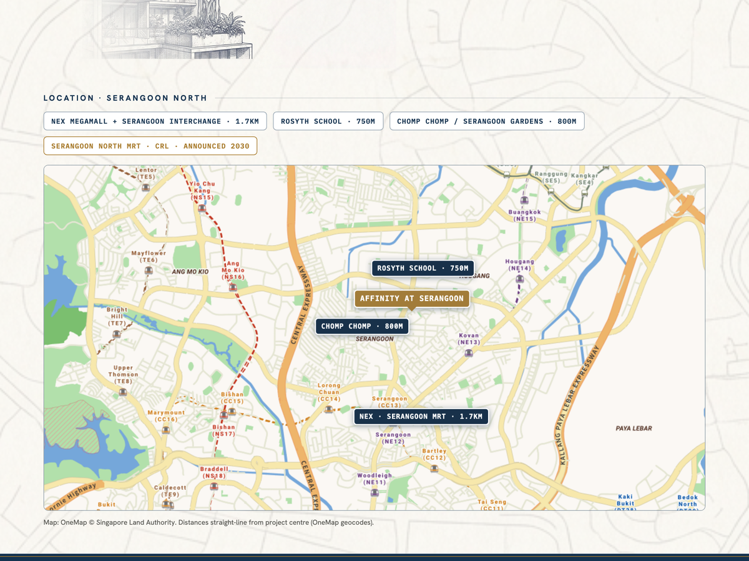This screenshot has height=561, width=749.
Task: Click the Buangkok NE15 station icon
Action: [x=524, y=201]
